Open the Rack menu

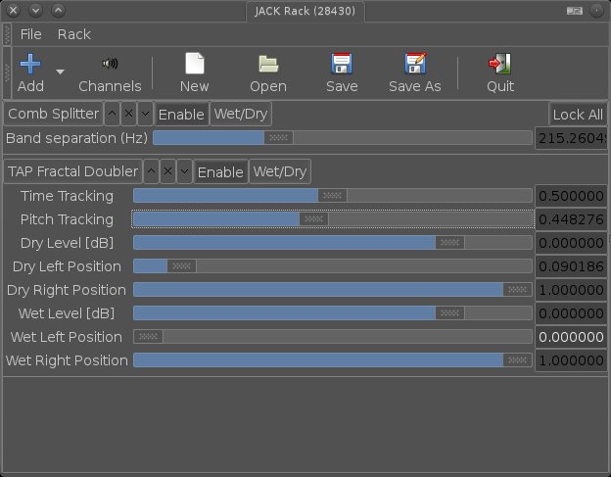tap(74, 34)
